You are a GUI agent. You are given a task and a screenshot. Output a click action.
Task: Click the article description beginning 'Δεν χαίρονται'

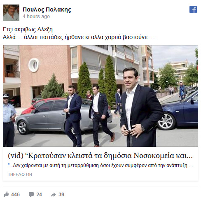click(100, 165)
